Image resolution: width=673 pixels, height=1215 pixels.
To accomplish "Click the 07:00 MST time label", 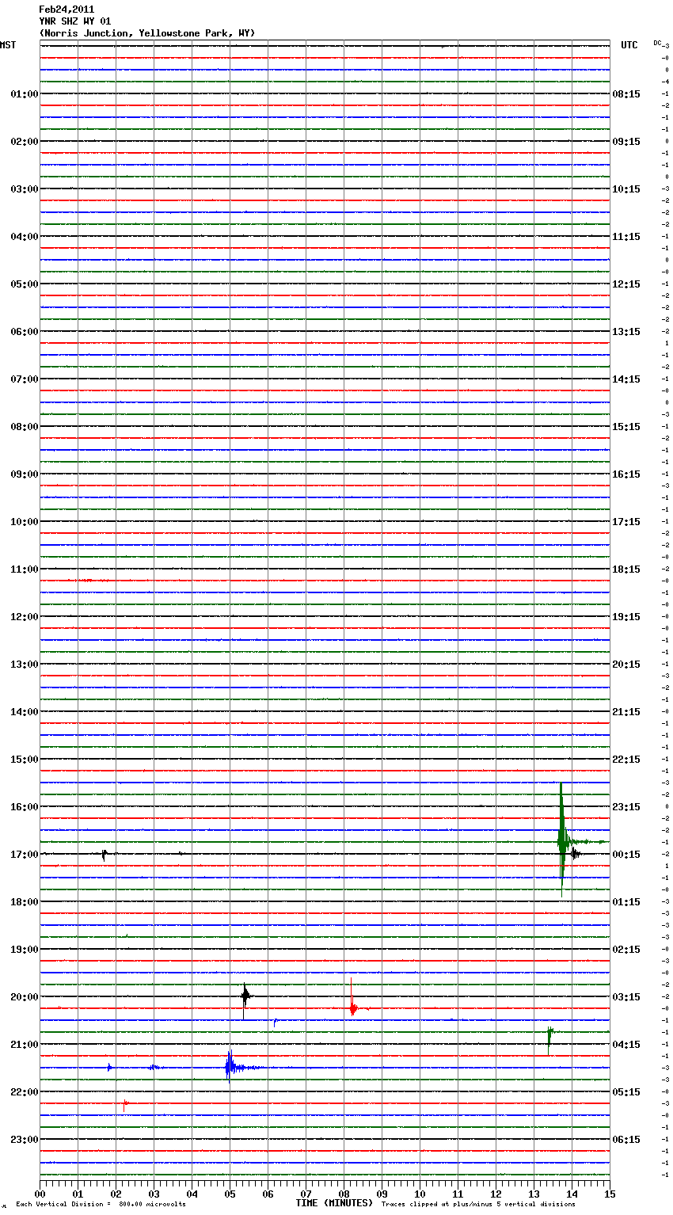I will tap(25, 379).
